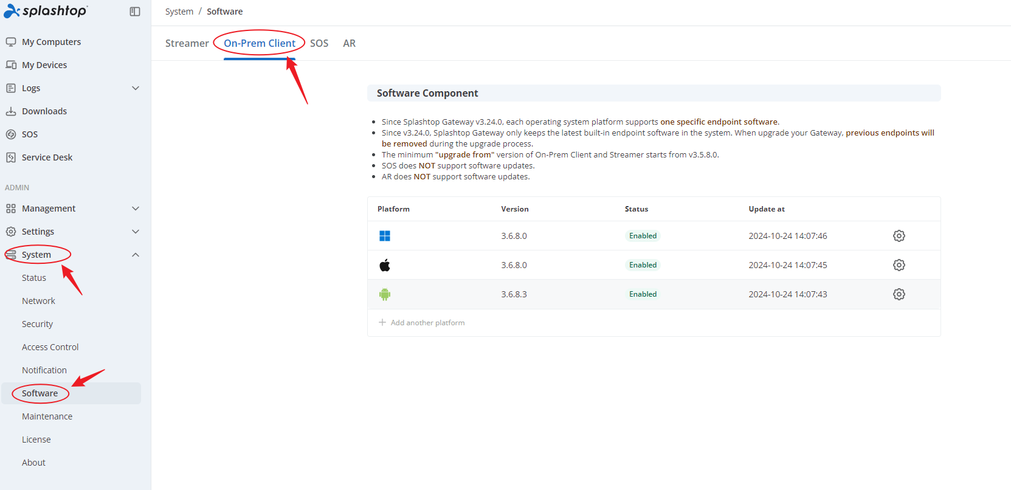The image size is (1011, 490).
Task: Click the Logs list icon
Action: [11, 88]
